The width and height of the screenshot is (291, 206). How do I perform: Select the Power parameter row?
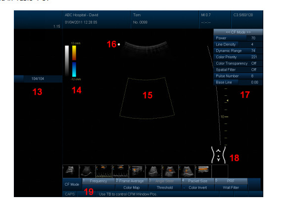238,38
